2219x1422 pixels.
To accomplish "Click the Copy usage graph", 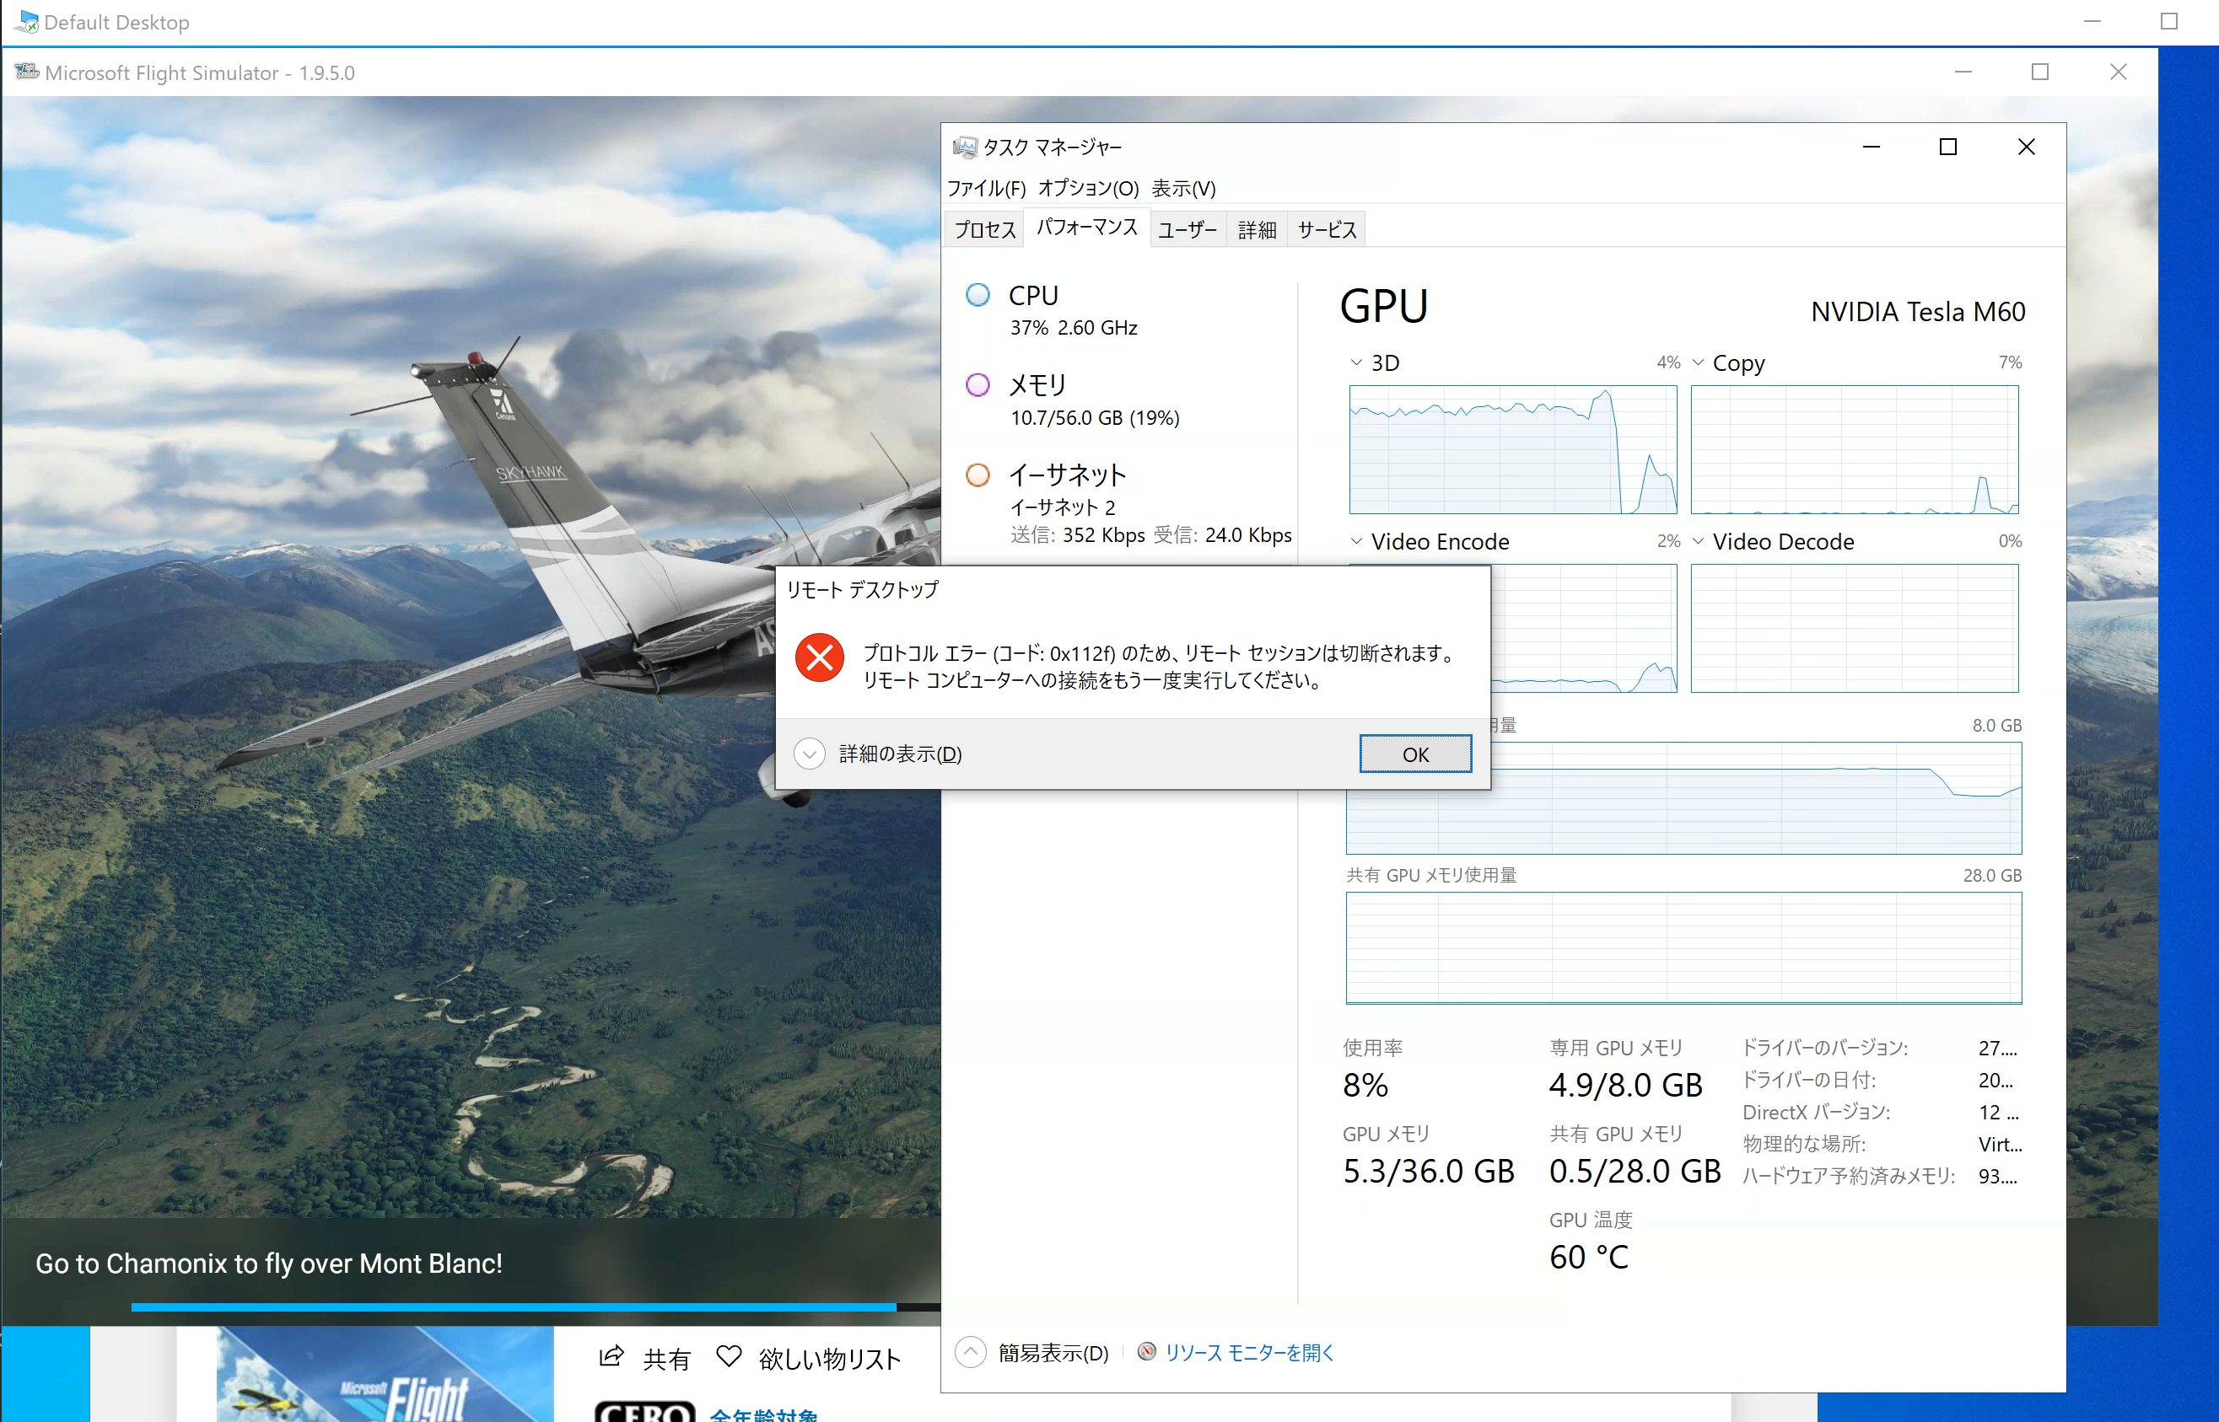I will pyautogui.click(x=1854, y=449).
